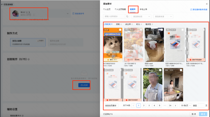Image resolution: width=210 pixels, height=117 pixels.
Task: Go to page 3
Action: pyautogui.click(x=149, y=106)
